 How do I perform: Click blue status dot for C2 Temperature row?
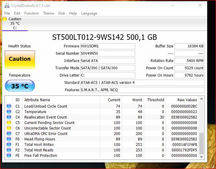(9, 112)
